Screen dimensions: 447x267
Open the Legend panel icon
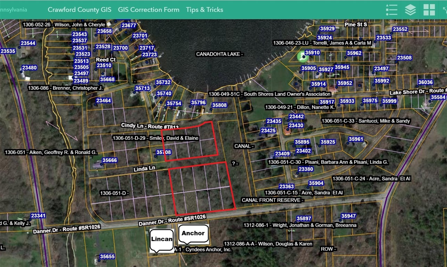tap(392, 10)
